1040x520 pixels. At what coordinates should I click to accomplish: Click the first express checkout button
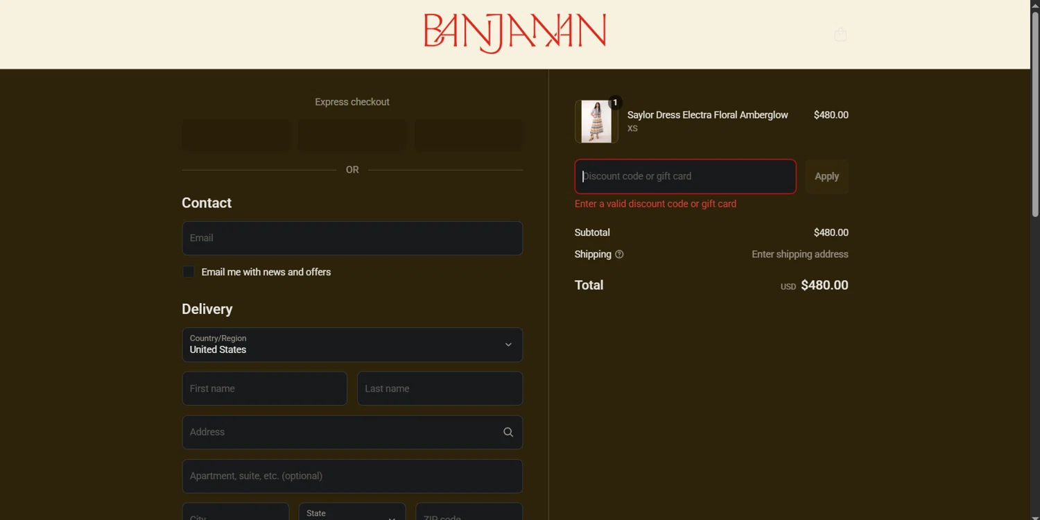pos(236,135)
